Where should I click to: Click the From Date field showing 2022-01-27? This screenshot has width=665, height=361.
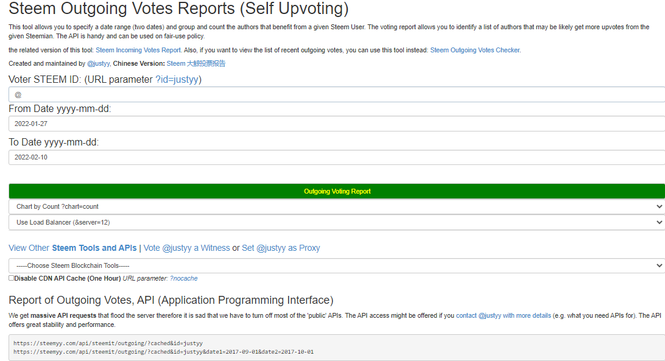pyautogui.click(x=337, y=124)
